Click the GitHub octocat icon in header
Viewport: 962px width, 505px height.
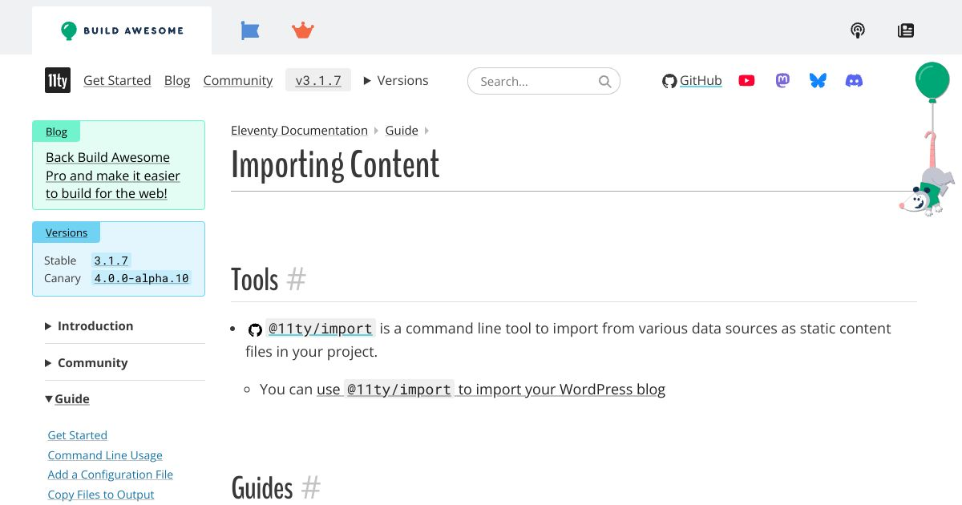coord(669,81)
